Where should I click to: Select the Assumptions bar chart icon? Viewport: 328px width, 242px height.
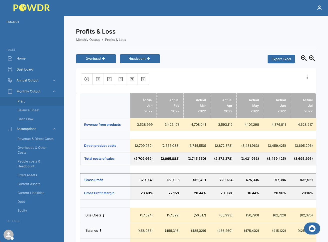click(10, 129)
